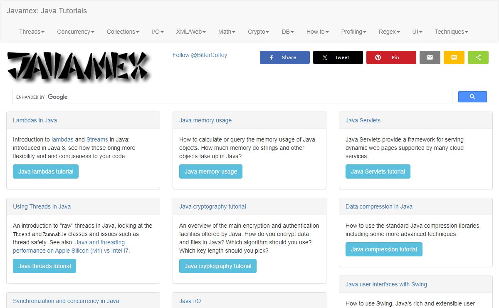499x308 pixels.
Task: Share the page on Facebook
Action: [285, 57]
